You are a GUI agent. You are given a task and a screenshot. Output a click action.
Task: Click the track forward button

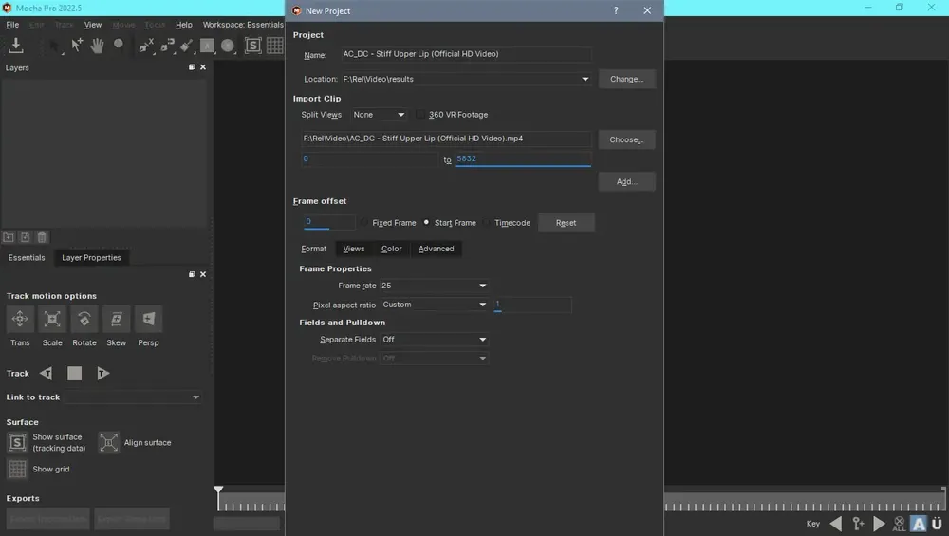point(102,373)
